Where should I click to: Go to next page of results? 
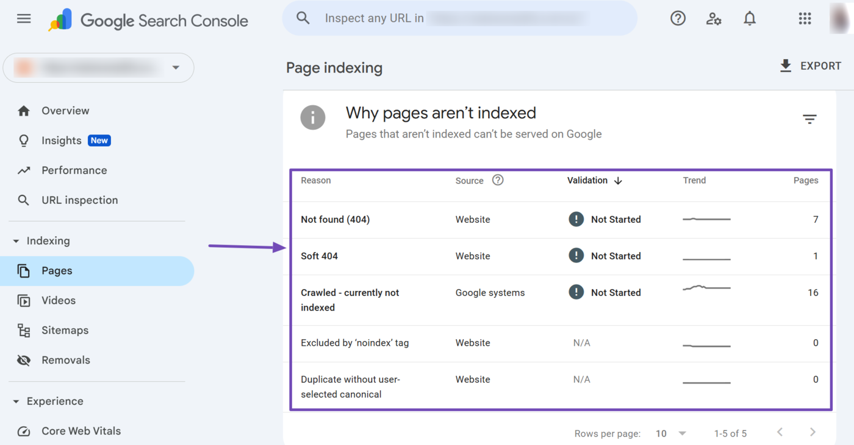point(813,432)
